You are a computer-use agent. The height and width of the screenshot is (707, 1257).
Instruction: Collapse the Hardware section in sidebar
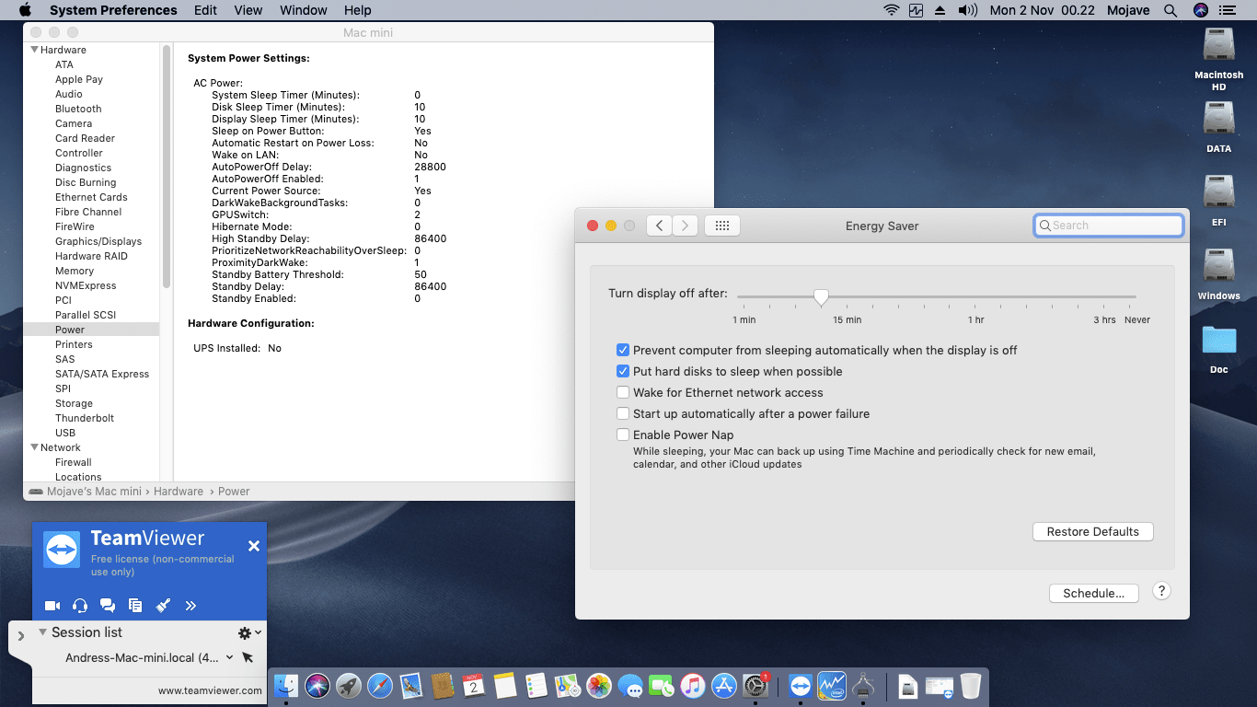point(35,50)
